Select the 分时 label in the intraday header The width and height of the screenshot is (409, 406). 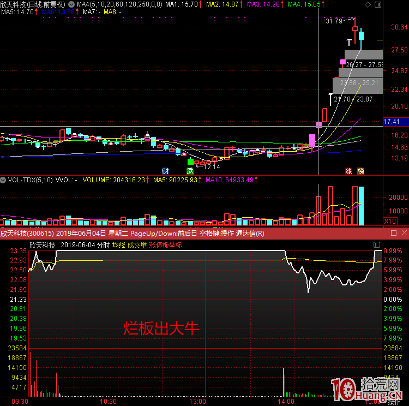point(103,245)
